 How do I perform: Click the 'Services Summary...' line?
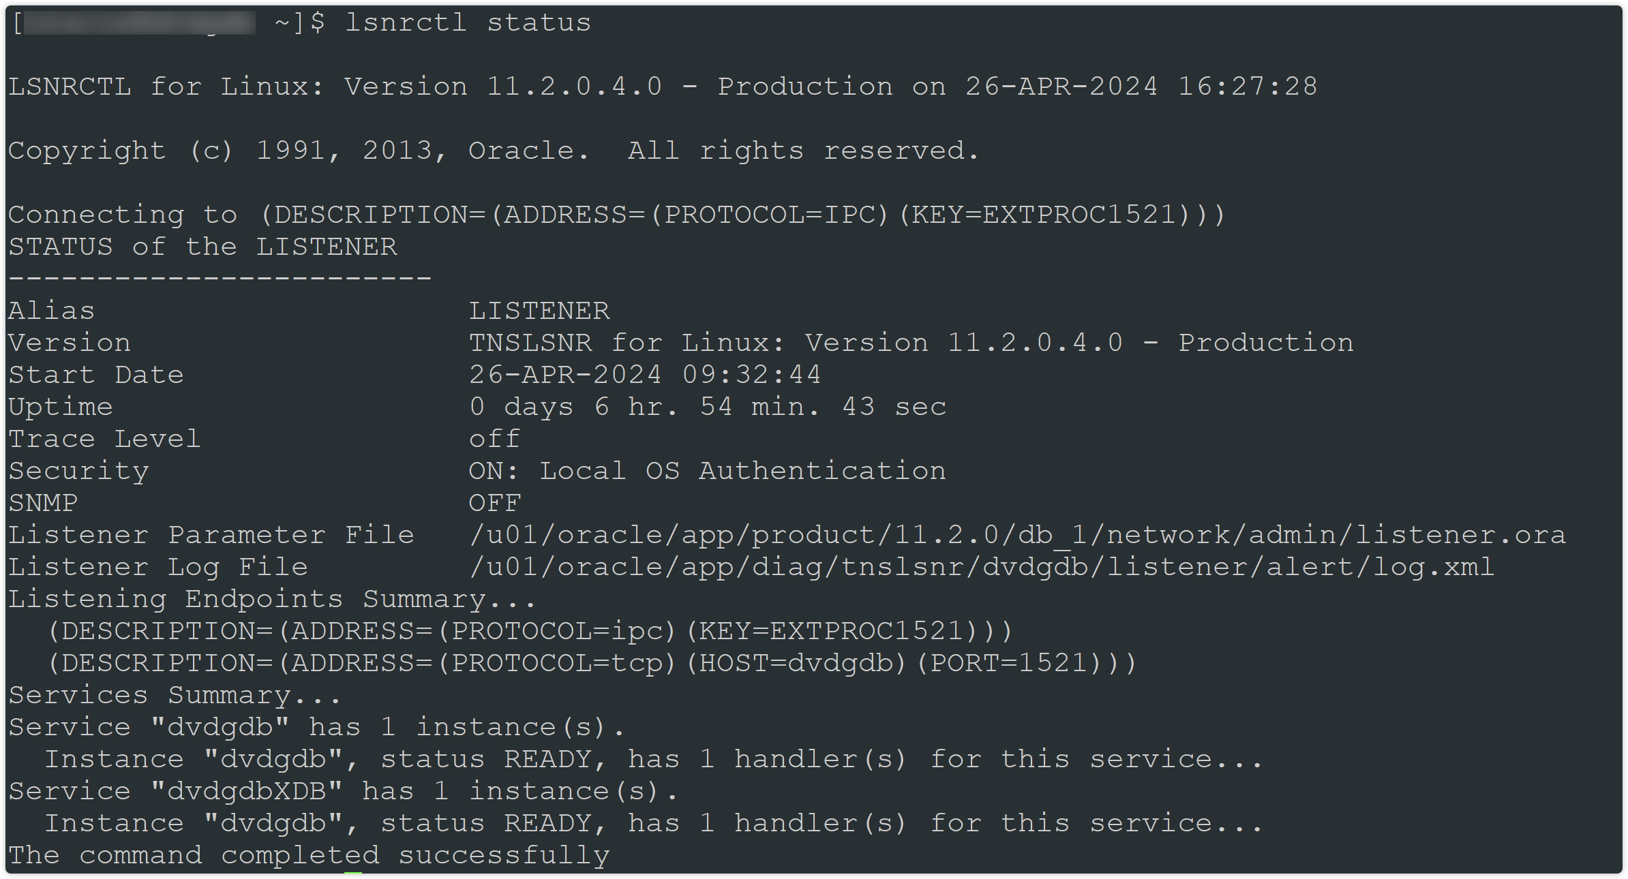pyautogui.click(x=174, y=695)
